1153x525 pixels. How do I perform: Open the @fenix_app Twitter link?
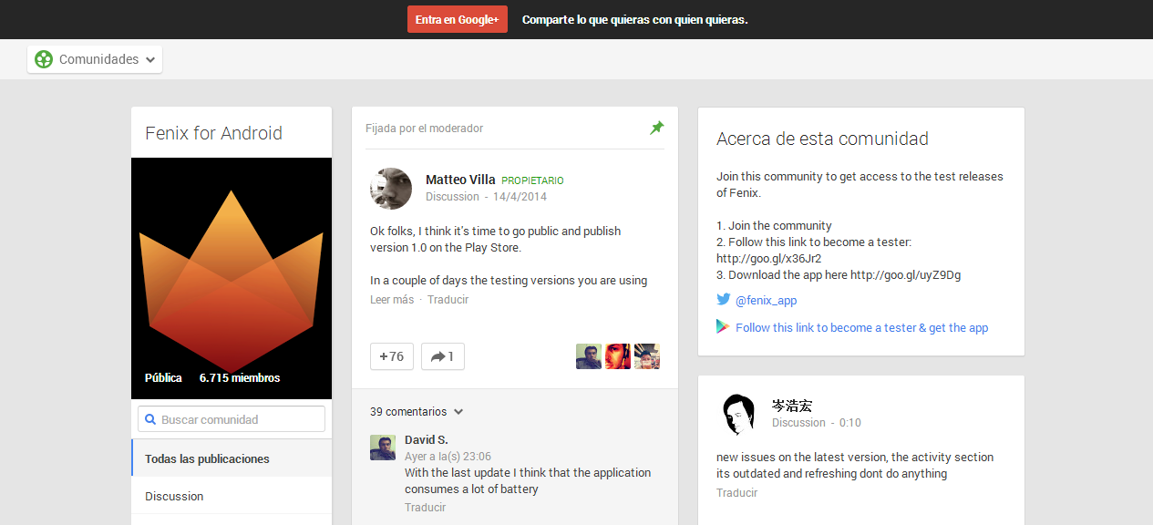[766, 300]
